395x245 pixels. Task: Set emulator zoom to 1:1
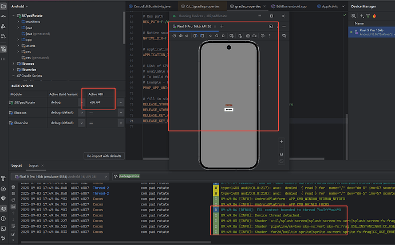pyautogui.click(x=281, y=155)
